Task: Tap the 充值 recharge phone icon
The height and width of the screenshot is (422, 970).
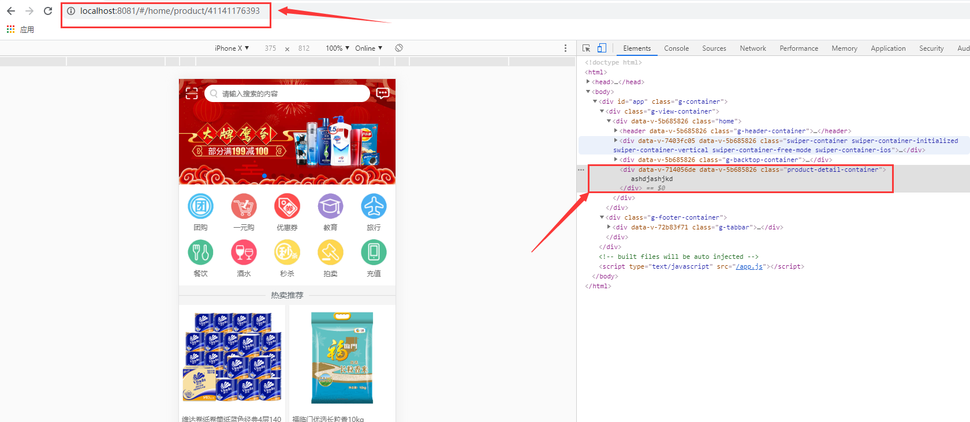Action: (374, 252)
